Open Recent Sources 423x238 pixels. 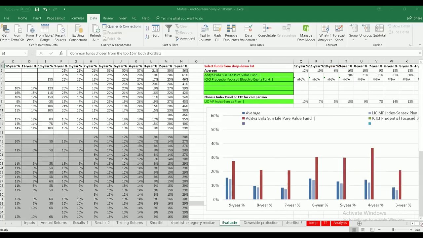pyautogui.click(x=60, y=33)
